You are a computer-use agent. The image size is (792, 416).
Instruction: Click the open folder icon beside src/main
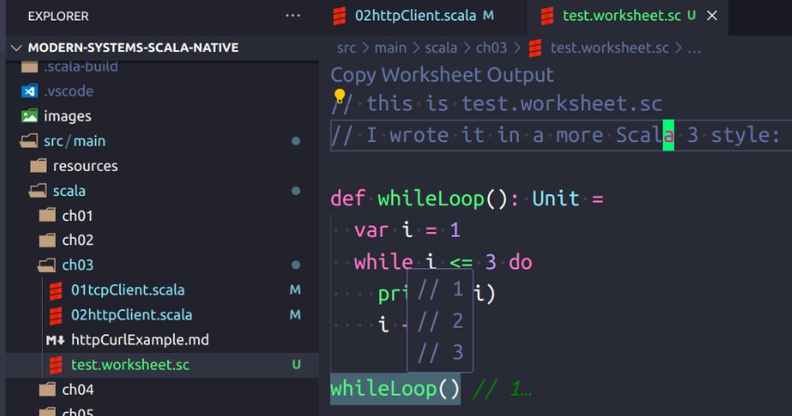(x=28, y=141)
